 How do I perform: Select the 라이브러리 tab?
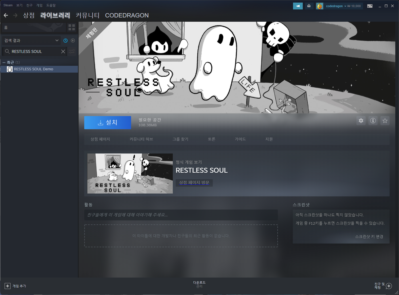coord(55,15)
